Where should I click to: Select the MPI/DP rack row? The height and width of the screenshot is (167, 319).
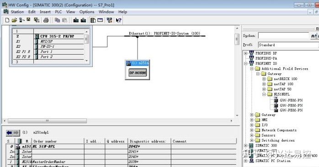coord(48,41)
